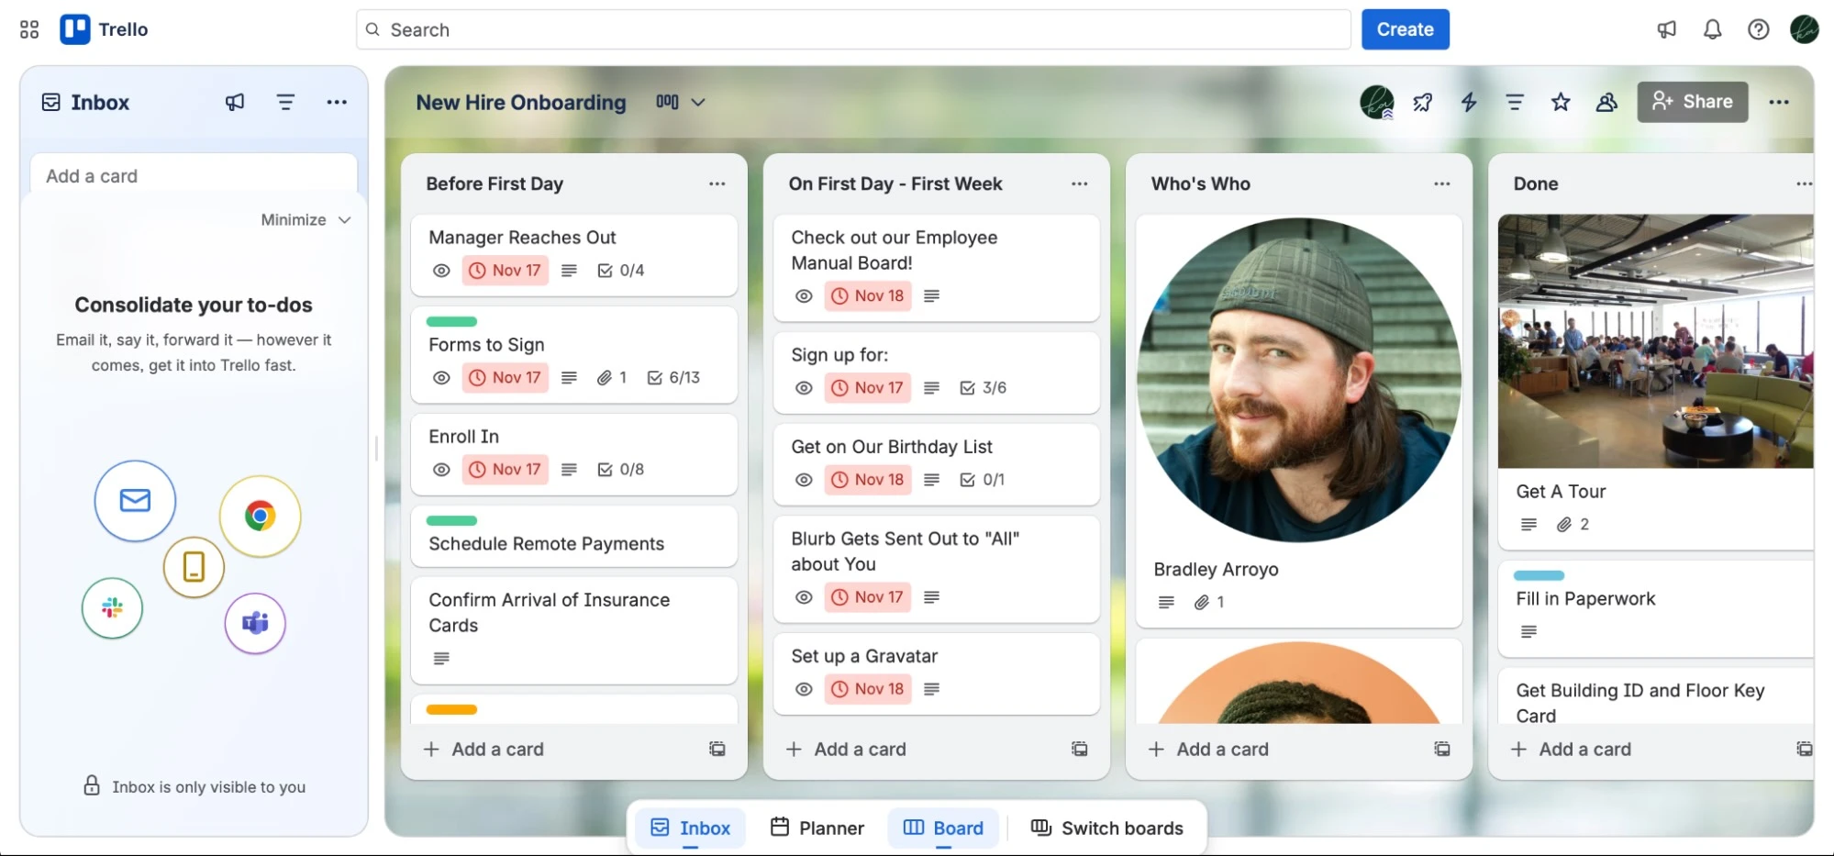Open the help question mark icon

tap(1758, 29)
